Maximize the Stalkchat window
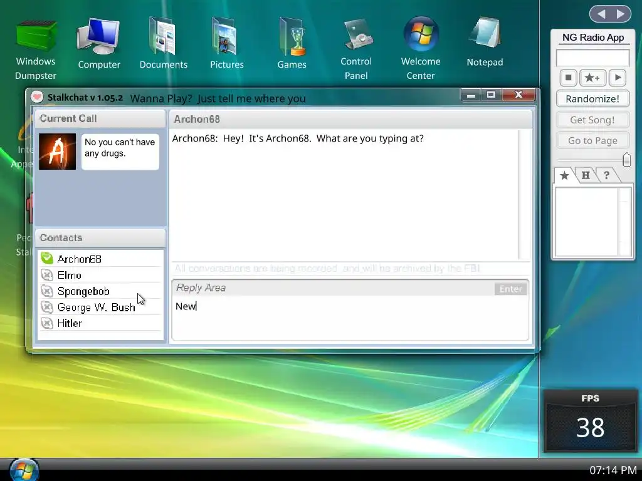This screenshot has height=481, width=642. point(491,95)
